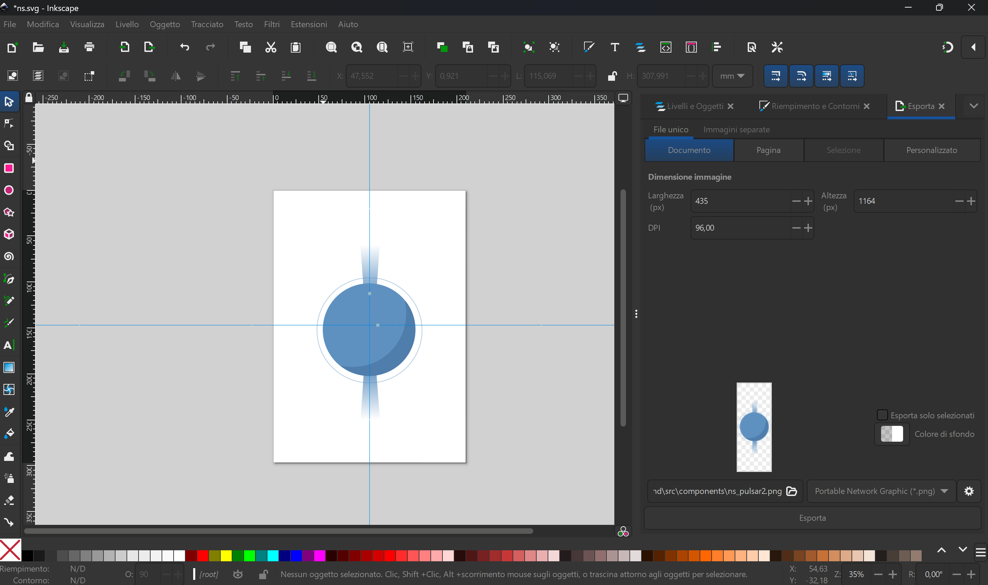
Task: Browse for export file folder icon
Action: click(792, 491)
